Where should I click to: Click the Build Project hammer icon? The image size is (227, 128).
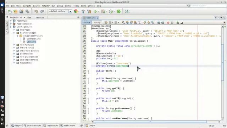[83, 11]
